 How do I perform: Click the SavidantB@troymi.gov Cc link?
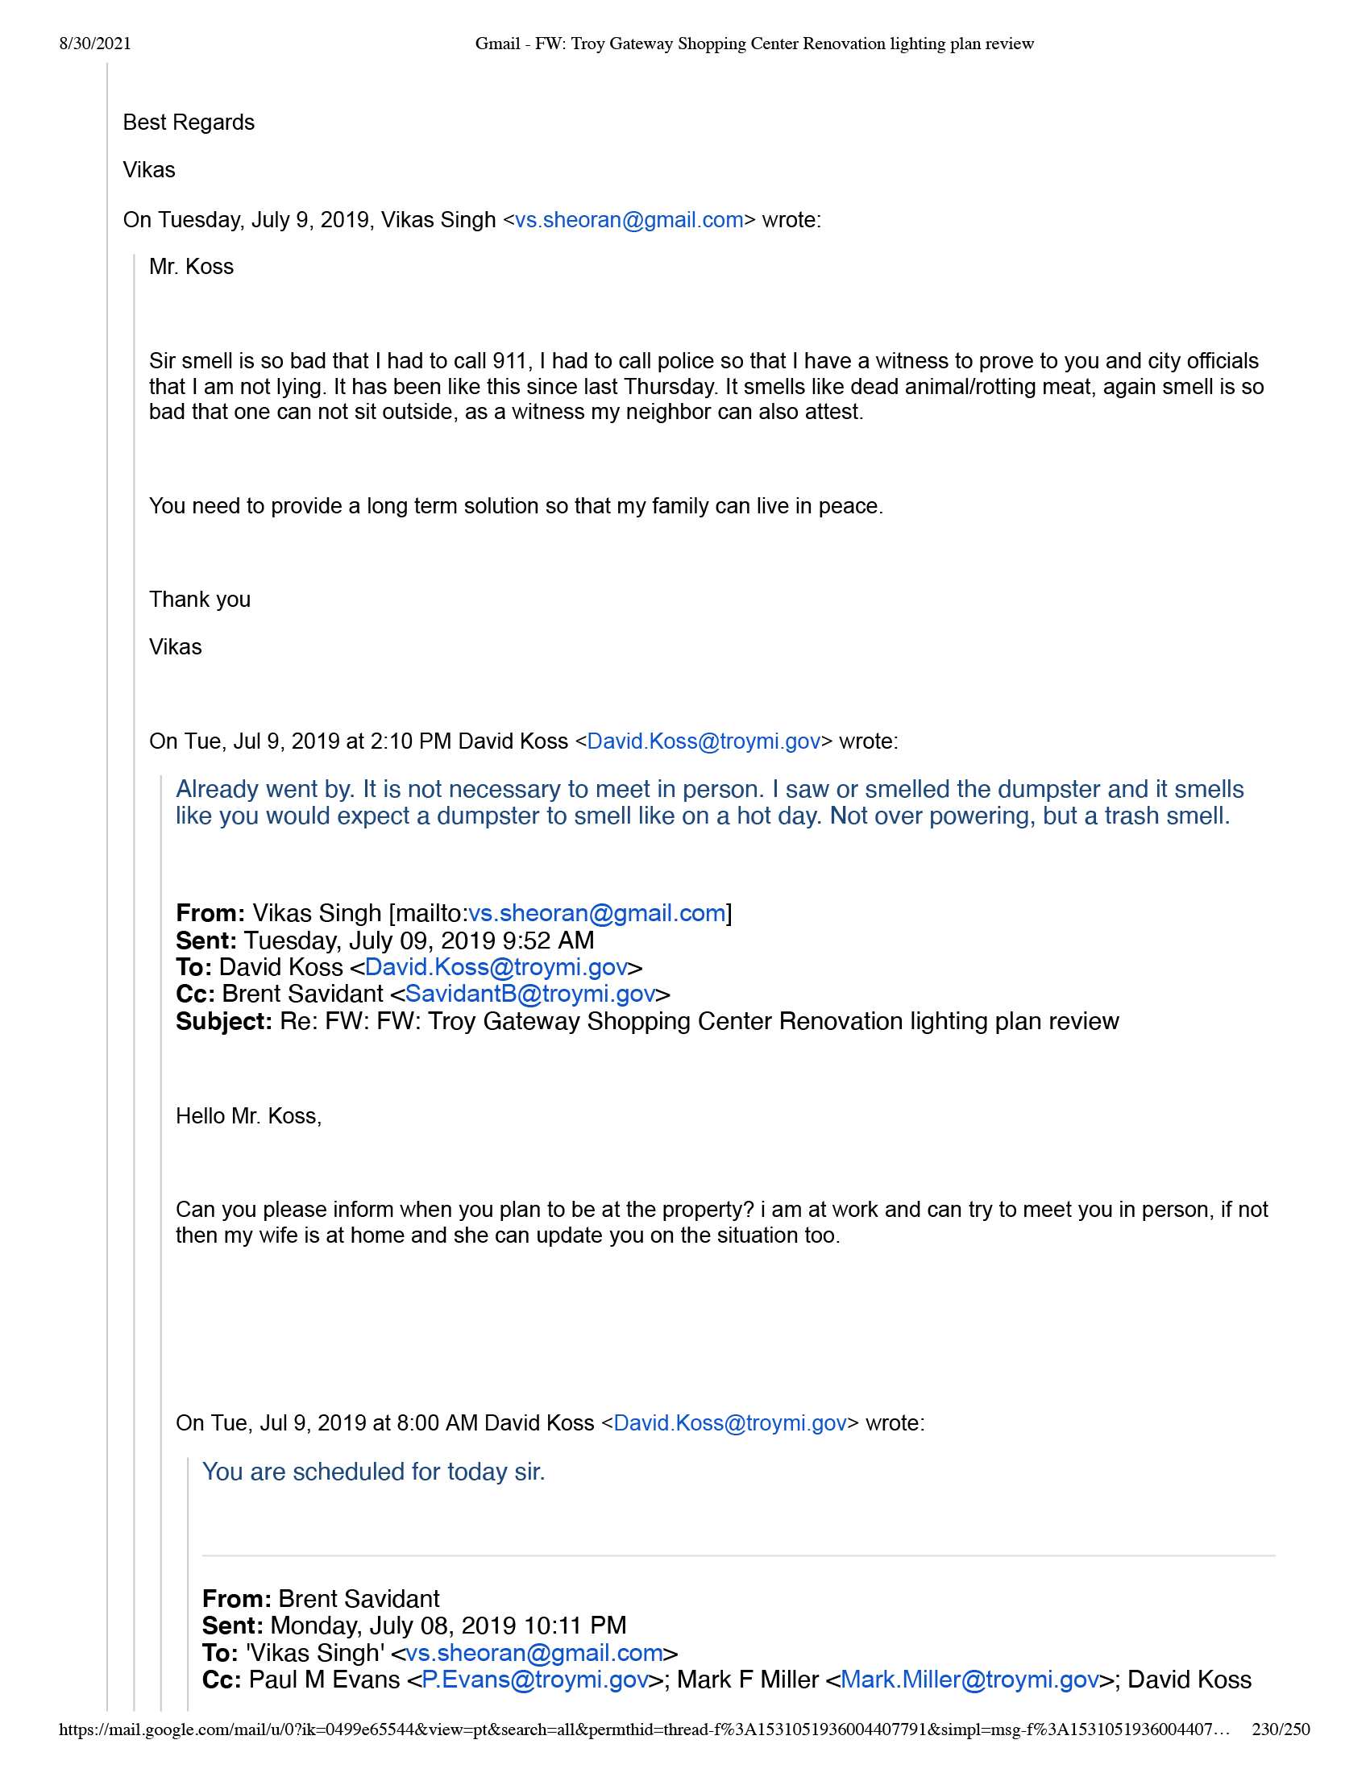530,994
